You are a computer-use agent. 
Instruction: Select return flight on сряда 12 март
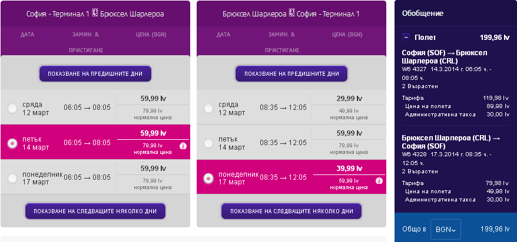pos(208,109)
